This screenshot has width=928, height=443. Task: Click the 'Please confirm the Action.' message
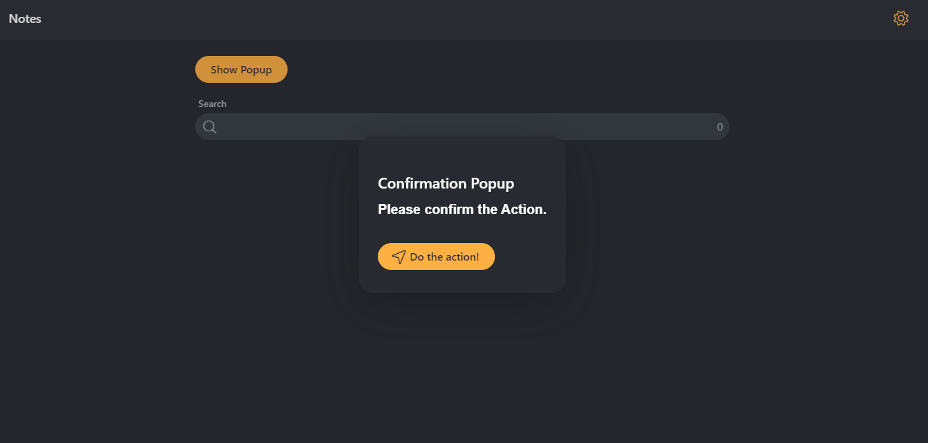tap(462, 209)
